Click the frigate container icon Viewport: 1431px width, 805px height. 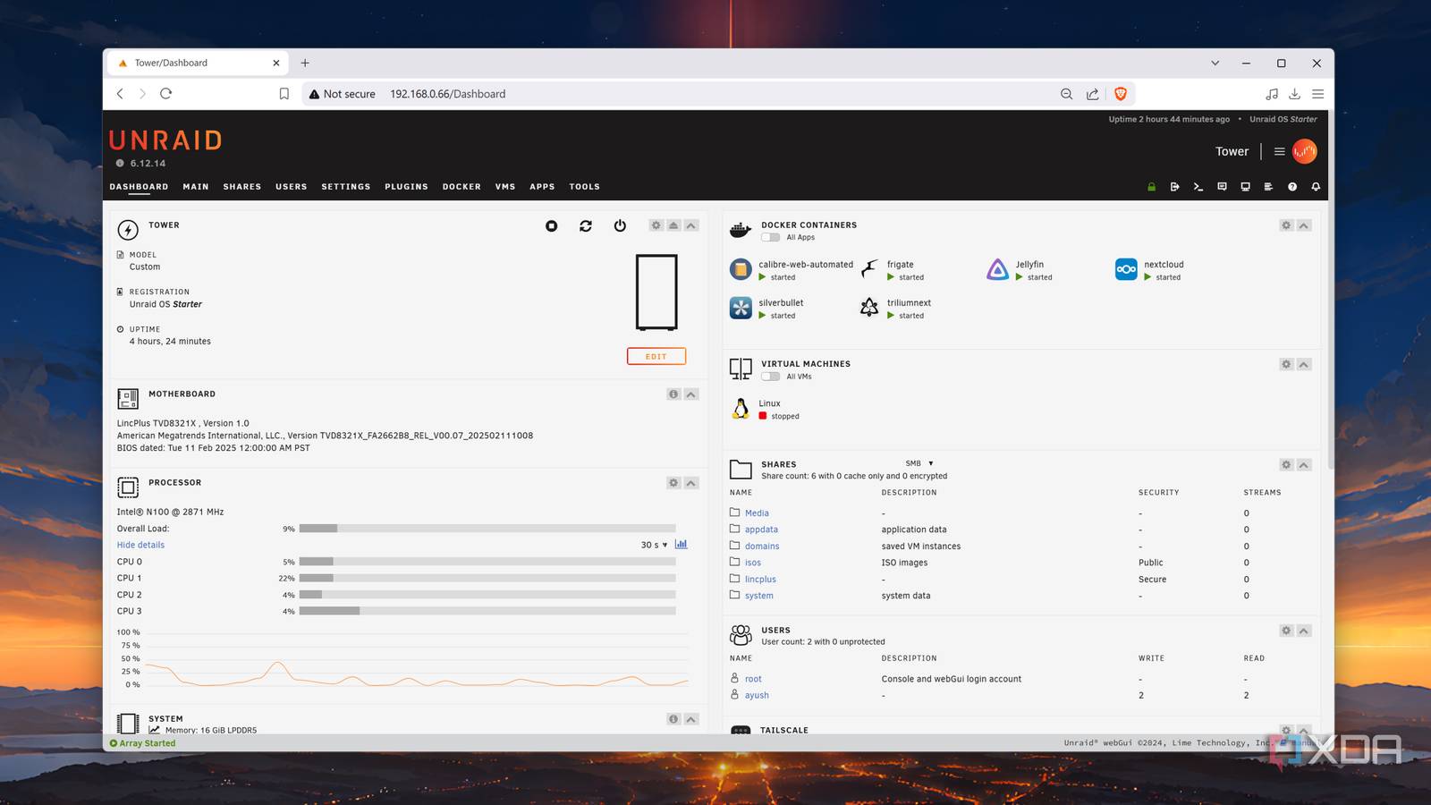click(x=869, y=269)
